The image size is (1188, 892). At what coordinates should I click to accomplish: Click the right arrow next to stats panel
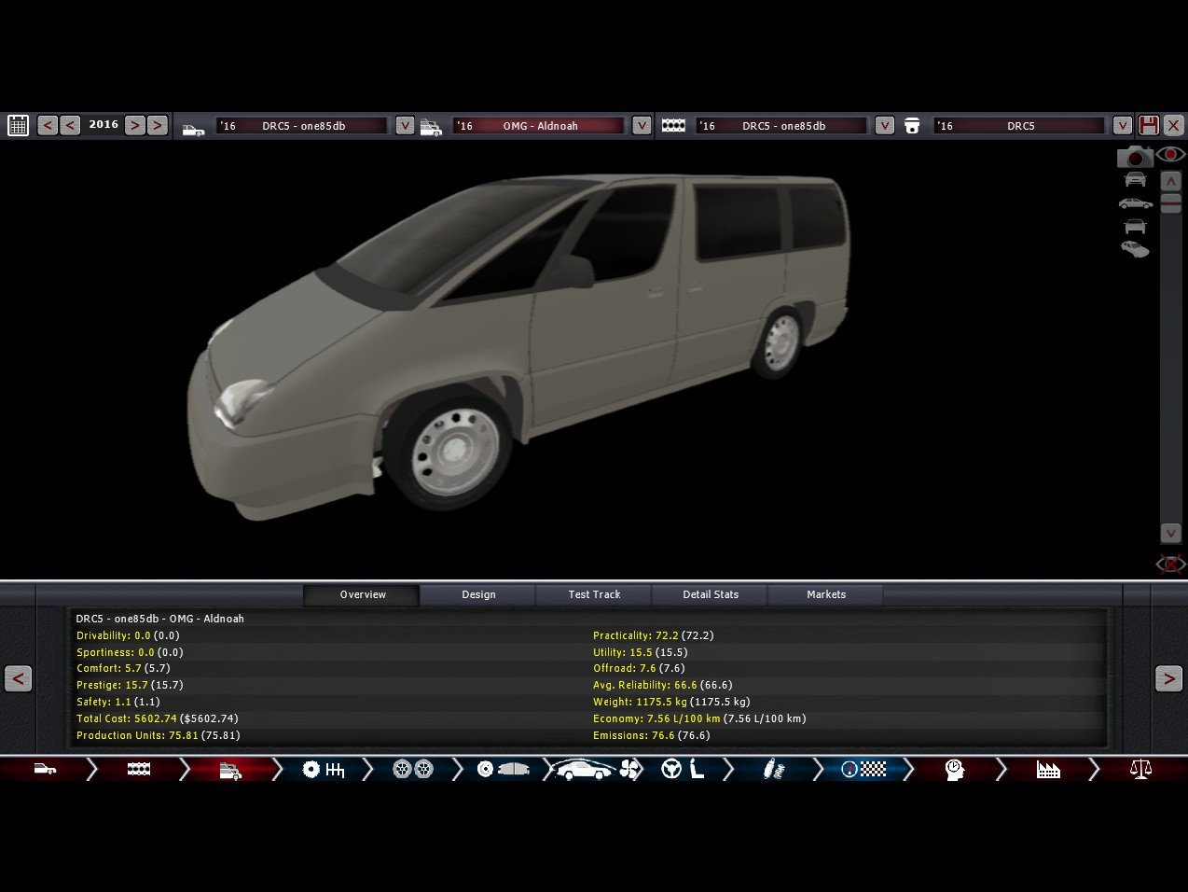tap(1168, 678)
